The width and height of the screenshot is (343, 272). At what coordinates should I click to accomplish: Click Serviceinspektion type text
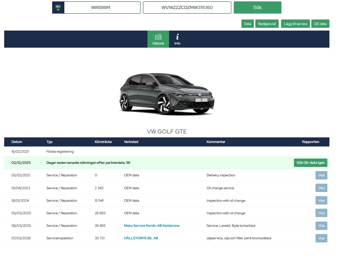[x=60, y=238]
